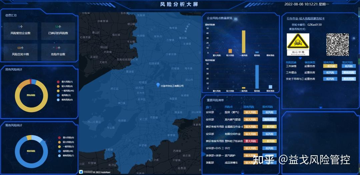Click the left arrow on 重要风险清单 panel edge
This screenshot has width=360, height=175.
click(x=203, y=154)
